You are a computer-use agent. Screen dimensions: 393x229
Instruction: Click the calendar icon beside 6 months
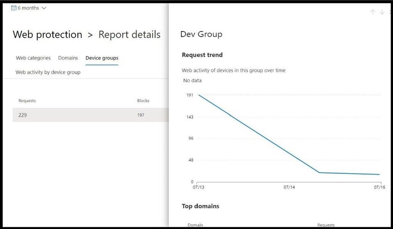click(13, 8)
